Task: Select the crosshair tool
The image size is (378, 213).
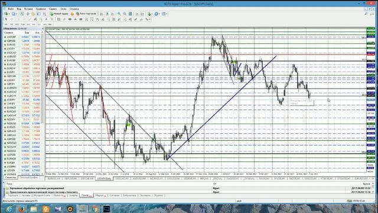Action: coord(12,19)
